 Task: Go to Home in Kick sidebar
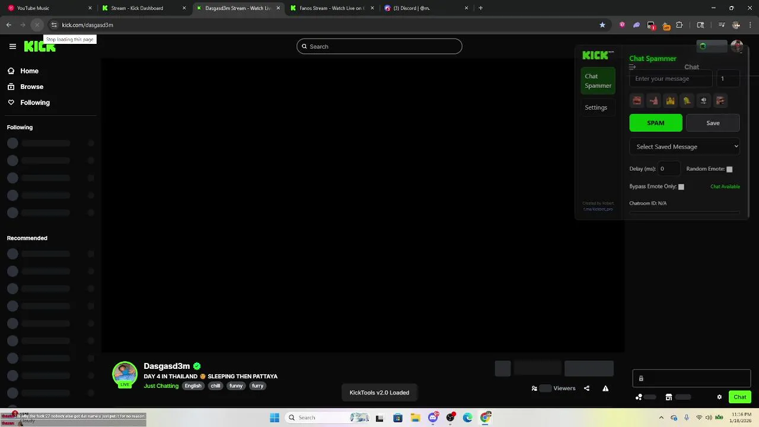(x=29, y=71)
